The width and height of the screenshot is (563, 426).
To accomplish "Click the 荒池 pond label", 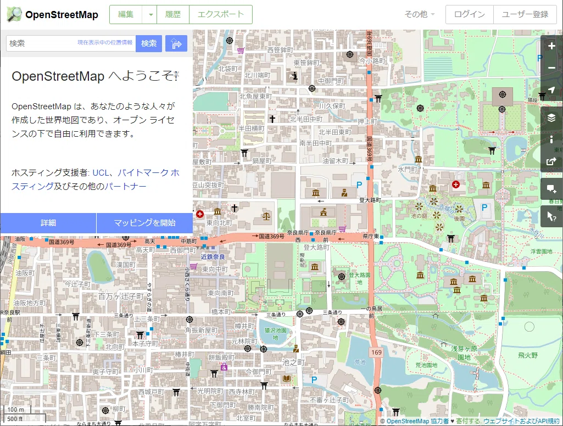I will click(x=360, y=362).
